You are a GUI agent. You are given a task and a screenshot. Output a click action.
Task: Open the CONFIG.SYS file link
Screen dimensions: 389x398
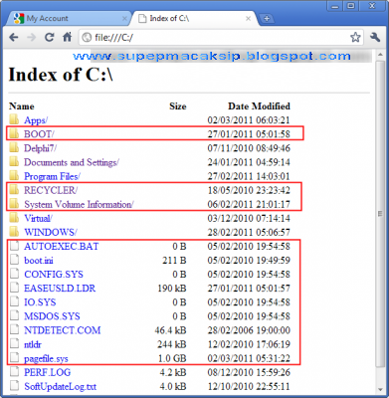click(54, 275)
